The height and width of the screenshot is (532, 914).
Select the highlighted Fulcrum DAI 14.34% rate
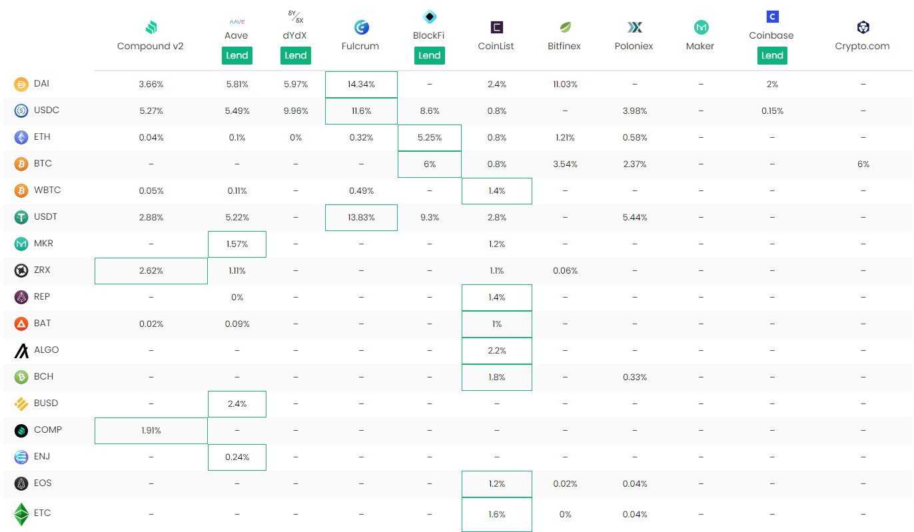(x=361, y=85)
